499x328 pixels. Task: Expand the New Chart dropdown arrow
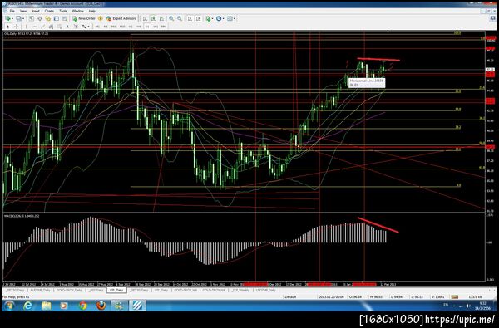pos(12,18)
